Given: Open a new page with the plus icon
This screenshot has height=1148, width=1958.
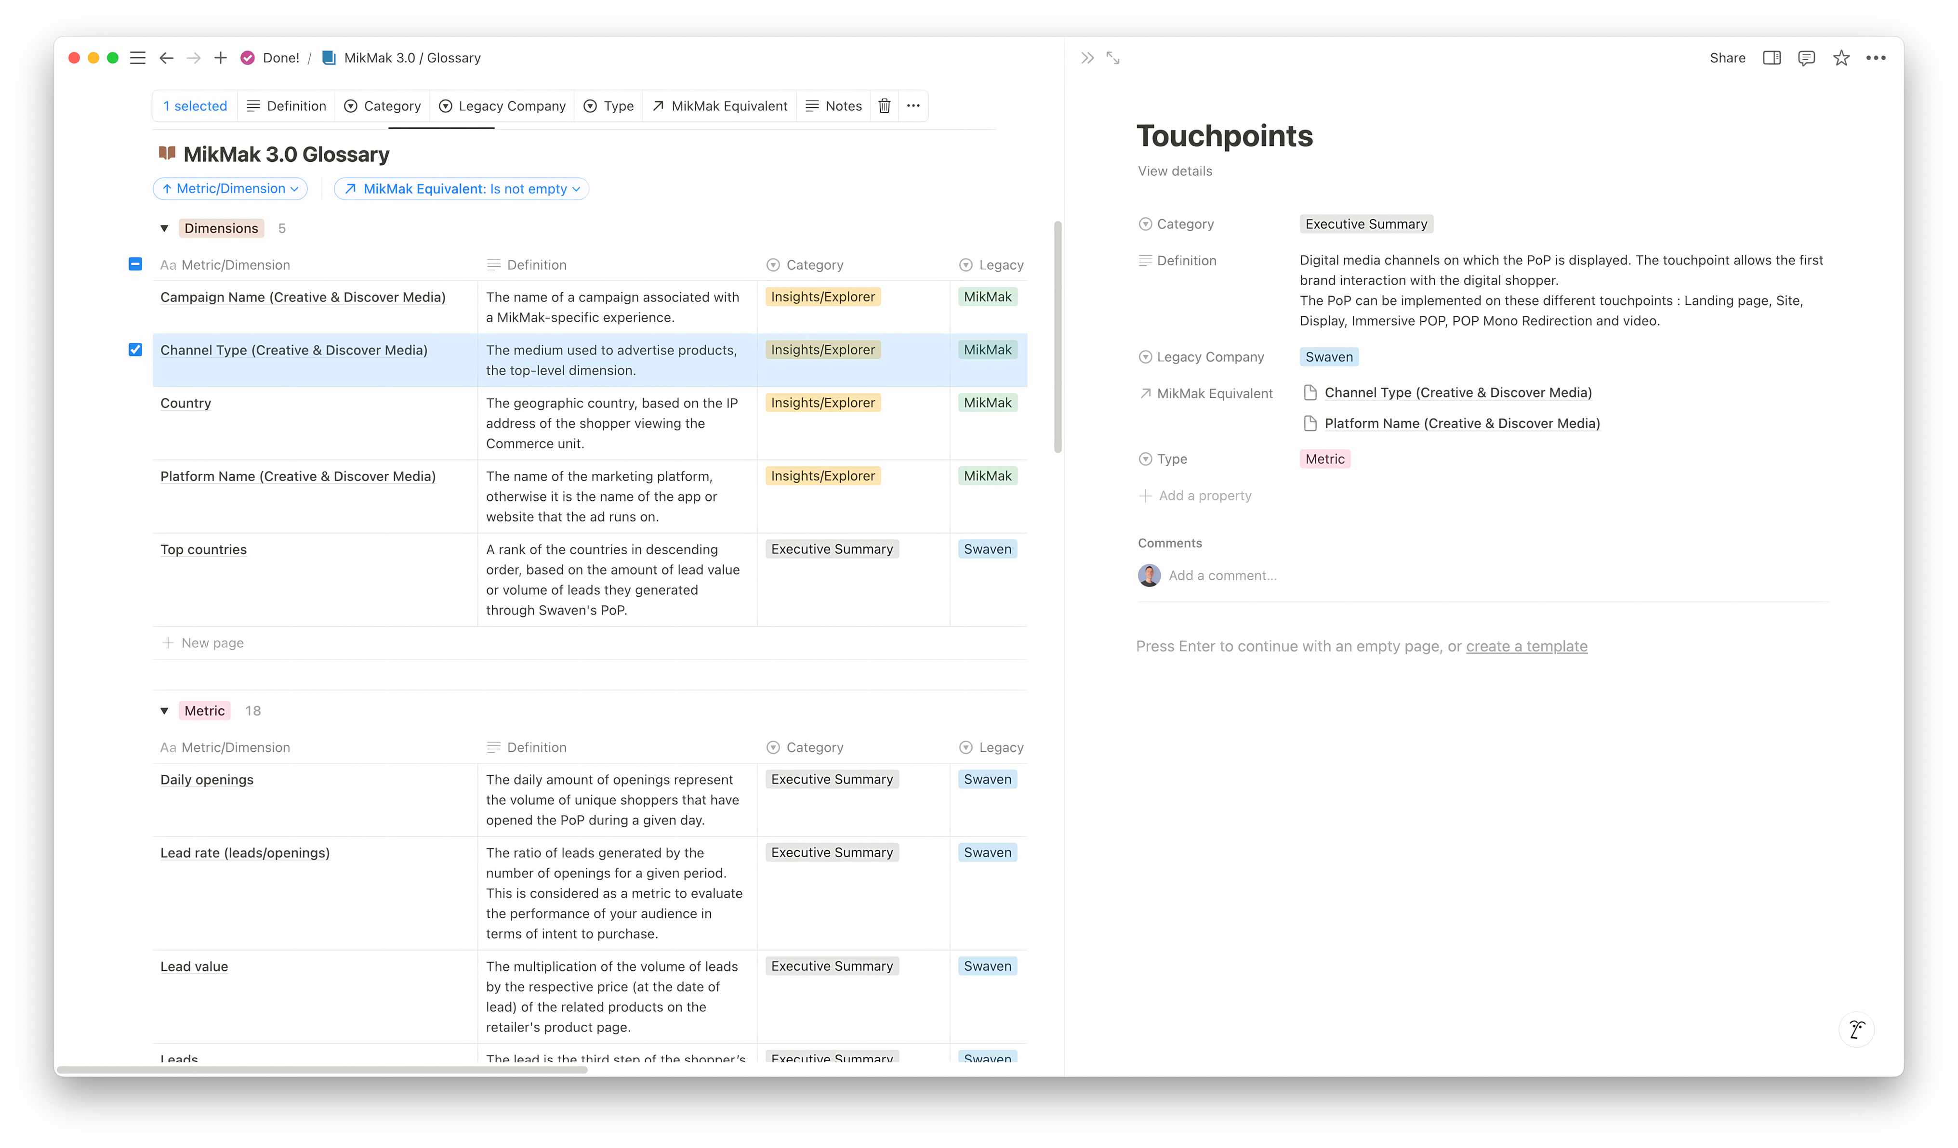Looking at the screenshot, I should click(x=221, y=57).
